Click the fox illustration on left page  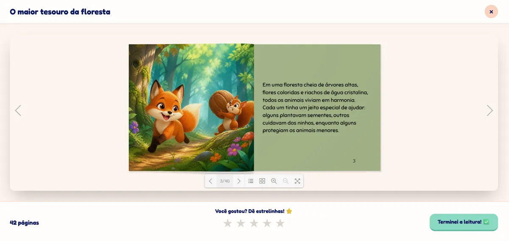(x=191, y=107)
